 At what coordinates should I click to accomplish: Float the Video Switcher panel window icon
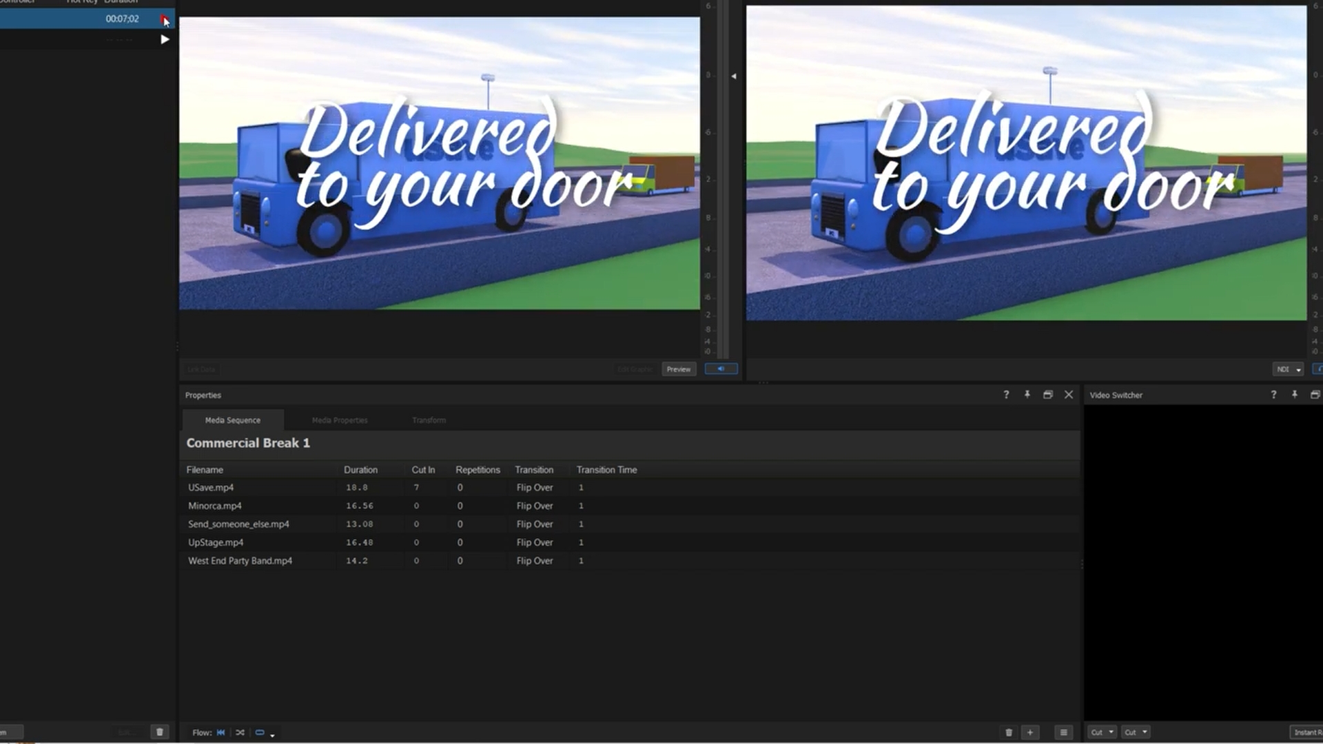(x=1315, y=395)
